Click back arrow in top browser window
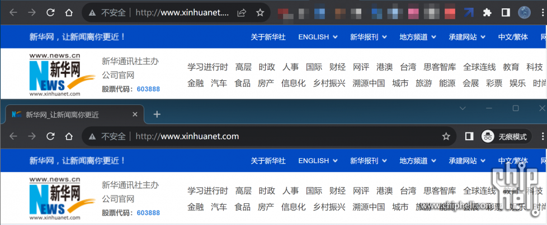The width and height of the screenshot is (547, 225). tap(13, 13)
